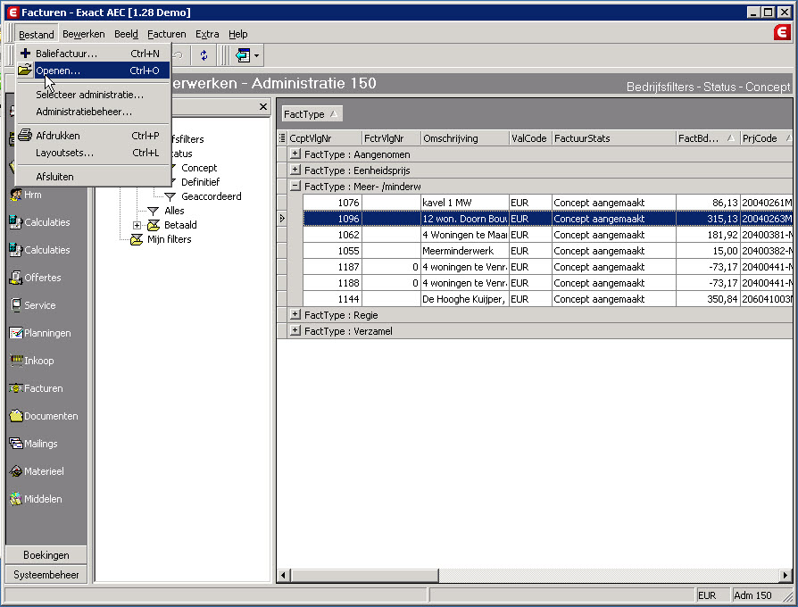Open the Bewerken menu

(x=84, y=34)
